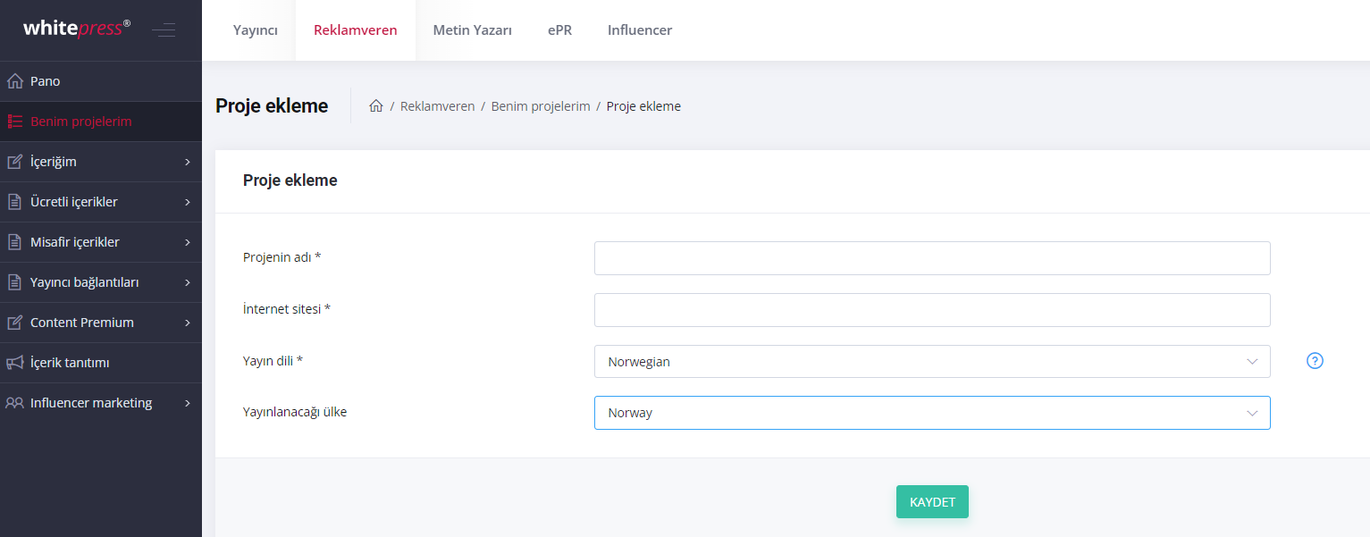Viewport: 1370px width, 537px height.
Task: Click the Proje ekleme breadcrumb text
Action: (643, 106)
